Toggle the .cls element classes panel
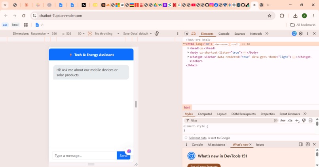319x167 pixels. [290, 120]
